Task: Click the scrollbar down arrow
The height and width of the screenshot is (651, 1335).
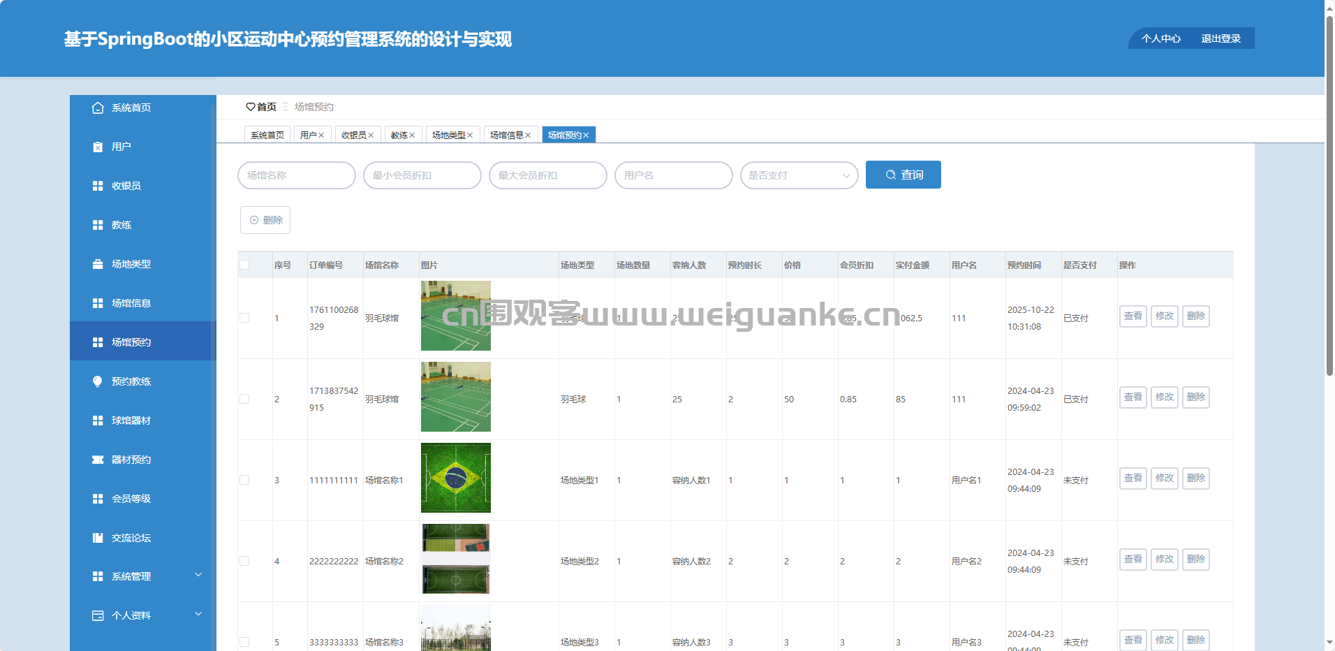Action: tap(1329, 643)
